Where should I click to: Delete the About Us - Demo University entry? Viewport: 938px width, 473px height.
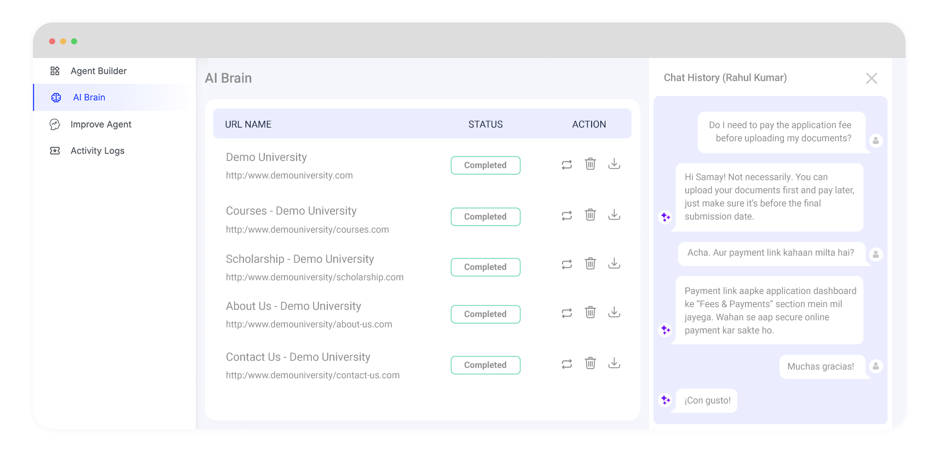click(x=590, y=312)
